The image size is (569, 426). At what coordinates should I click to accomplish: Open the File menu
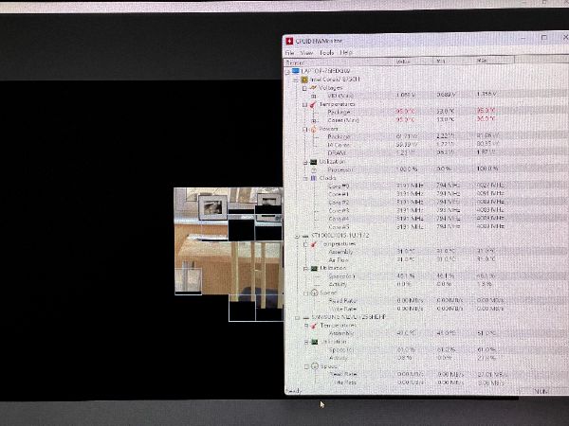[x=289, y=53]
